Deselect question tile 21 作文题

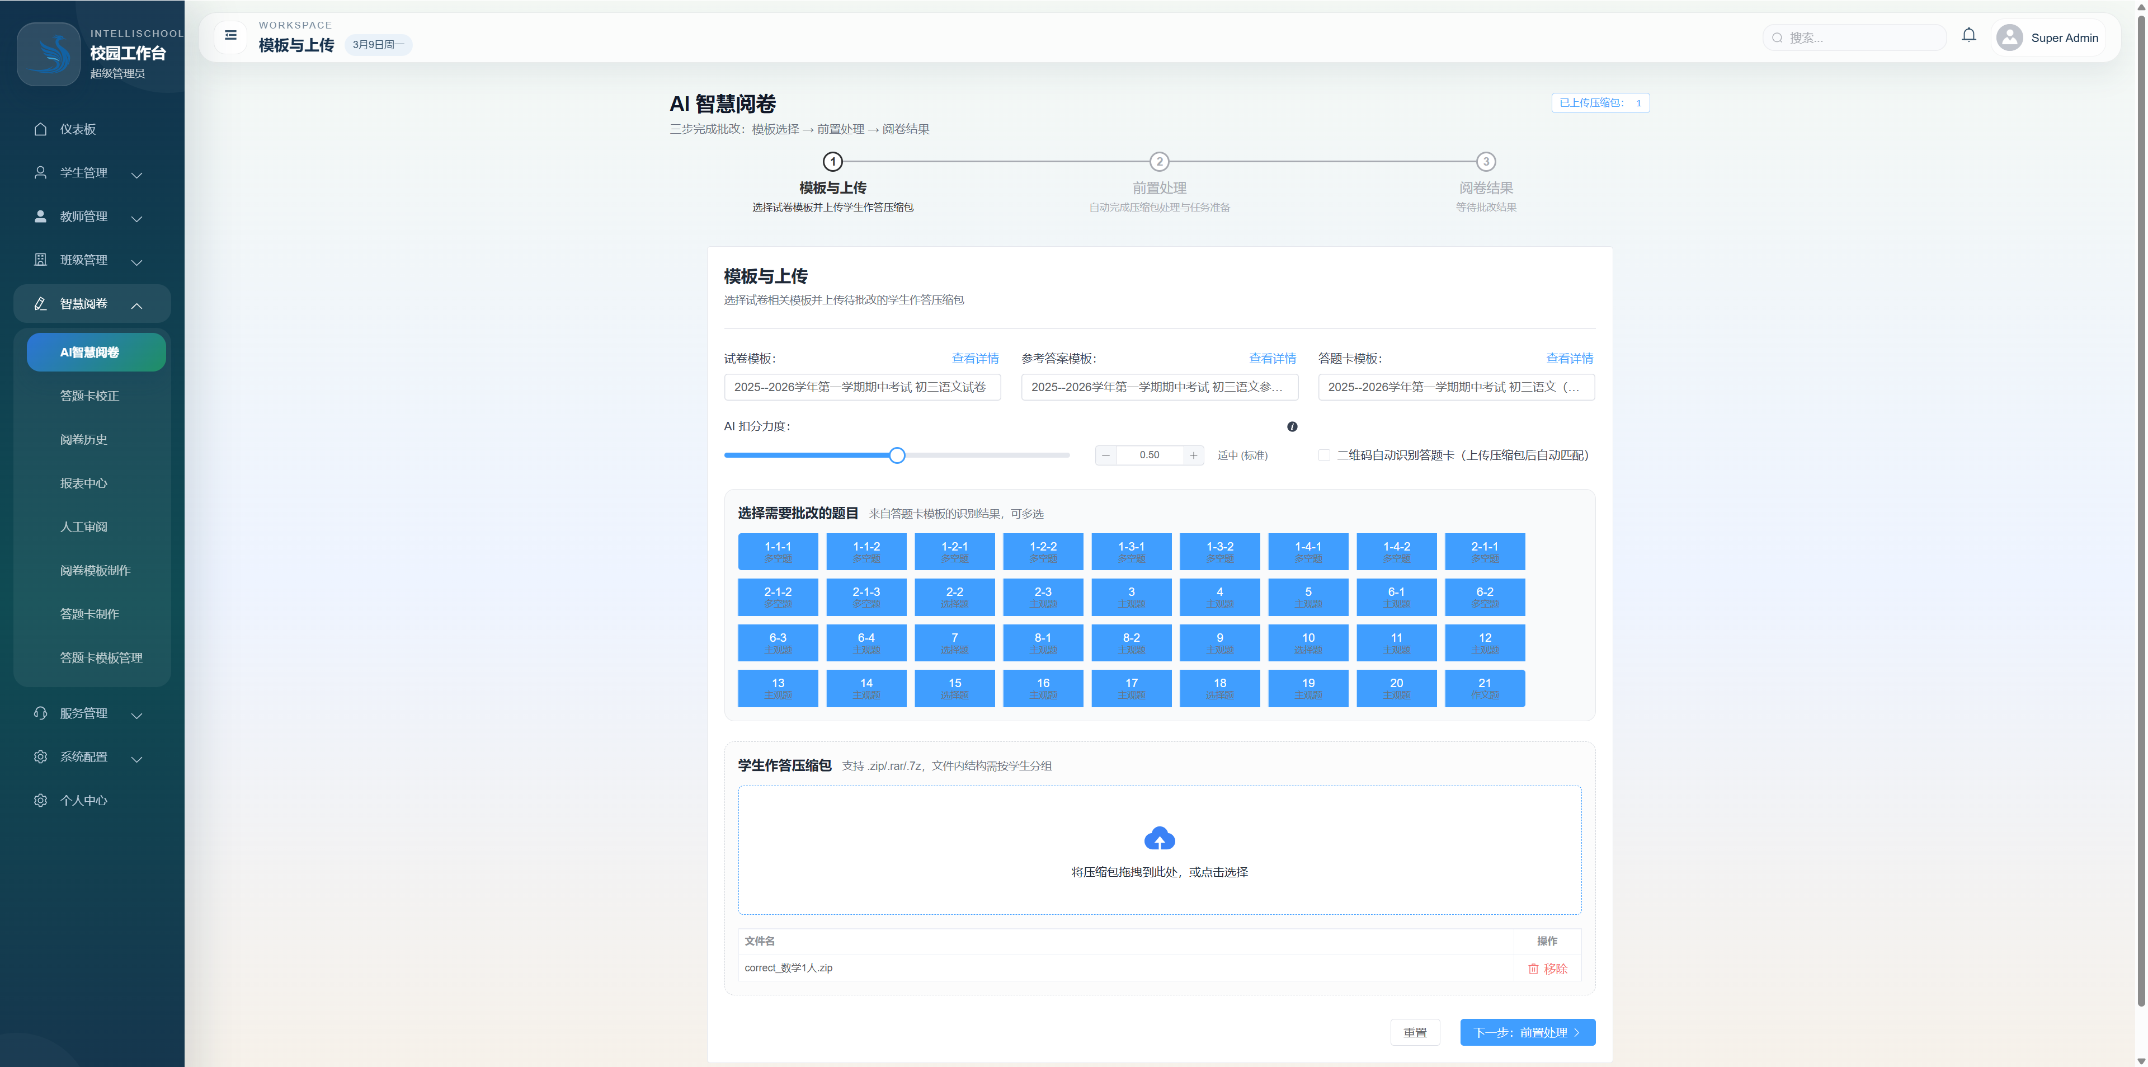click(1484, 688)
